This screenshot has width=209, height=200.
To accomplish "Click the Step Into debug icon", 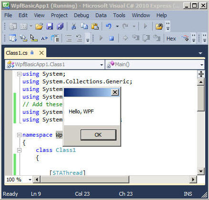I will (136, 38).
